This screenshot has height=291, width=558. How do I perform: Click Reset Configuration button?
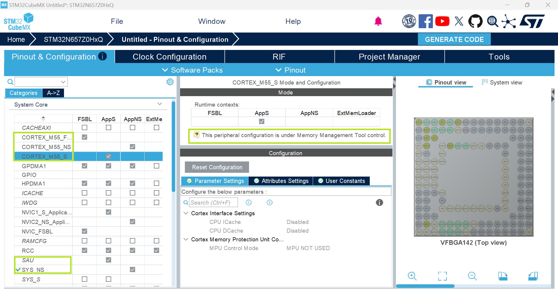217,167
